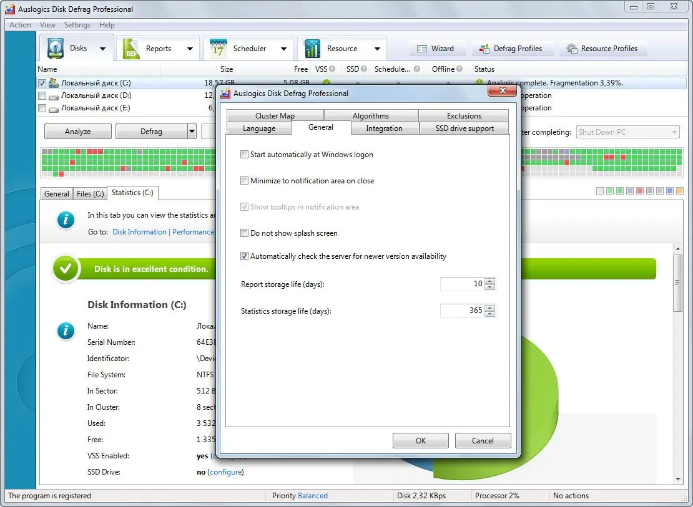Viewport: 693px width, 507px height.
Task: Open the Action menu
Action: pos(21,25)
